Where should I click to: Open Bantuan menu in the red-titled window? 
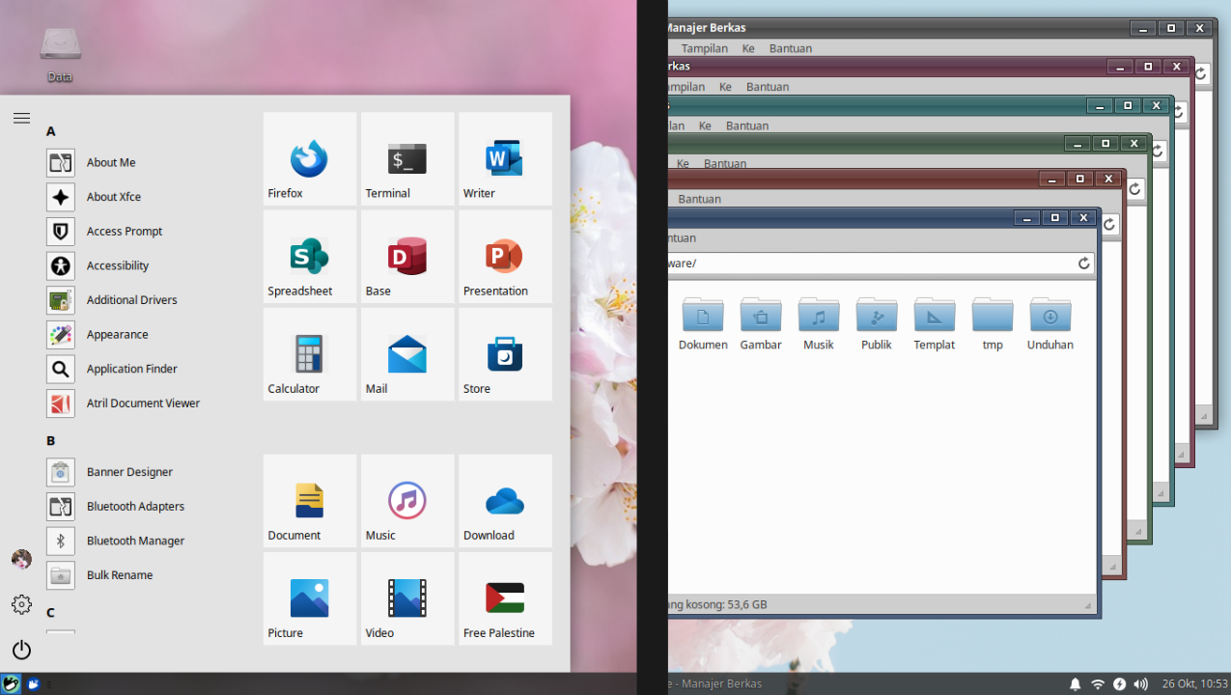point(700,199)
